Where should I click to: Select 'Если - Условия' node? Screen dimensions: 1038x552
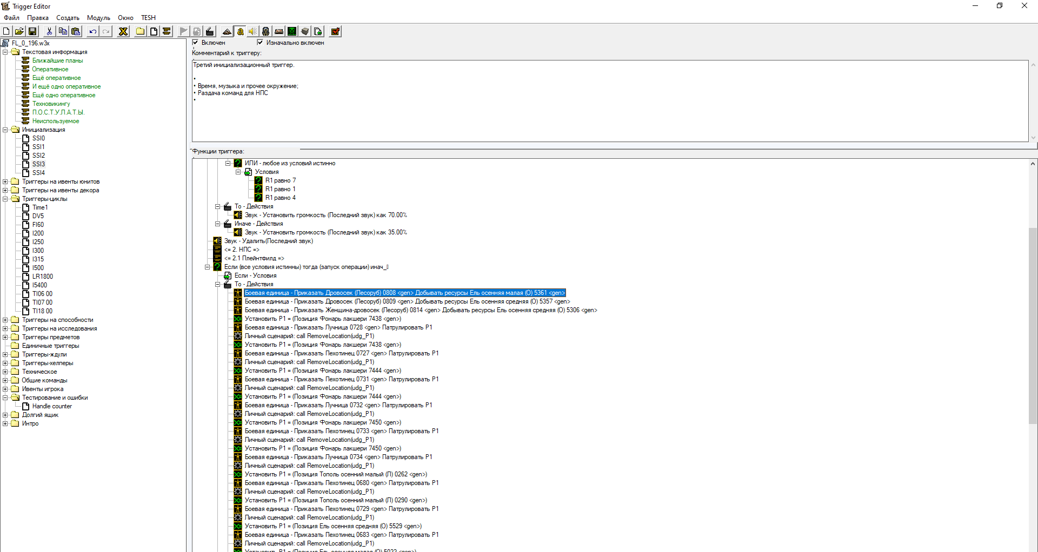point(255,275)
